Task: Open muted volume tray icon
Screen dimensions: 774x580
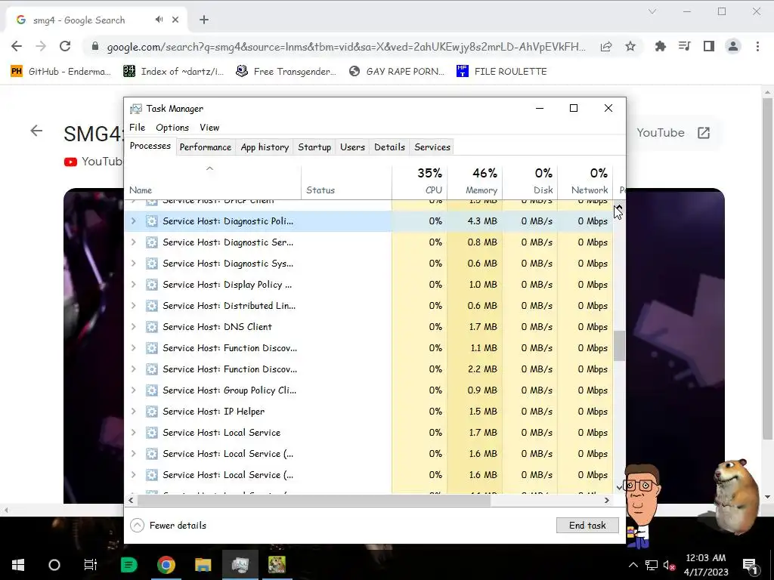Action: (x=670, y=565)
